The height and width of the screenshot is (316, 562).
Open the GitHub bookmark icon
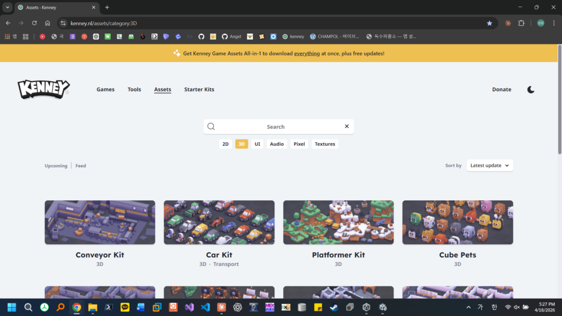[x=201, y=37]
